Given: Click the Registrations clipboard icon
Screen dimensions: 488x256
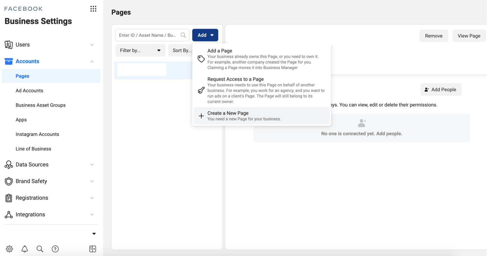Looking at the screenshot, I should [x=9, y=198].
